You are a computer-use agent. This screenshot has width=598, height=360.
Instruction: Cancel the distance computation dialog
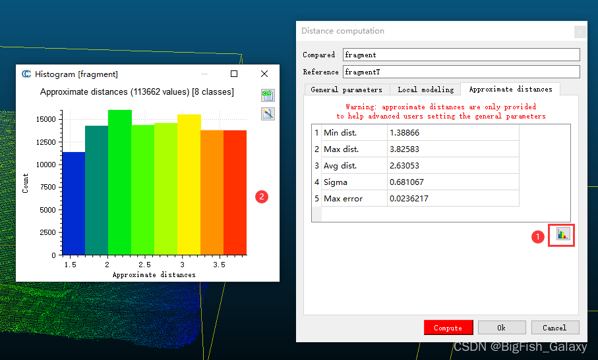click(555, 328)
